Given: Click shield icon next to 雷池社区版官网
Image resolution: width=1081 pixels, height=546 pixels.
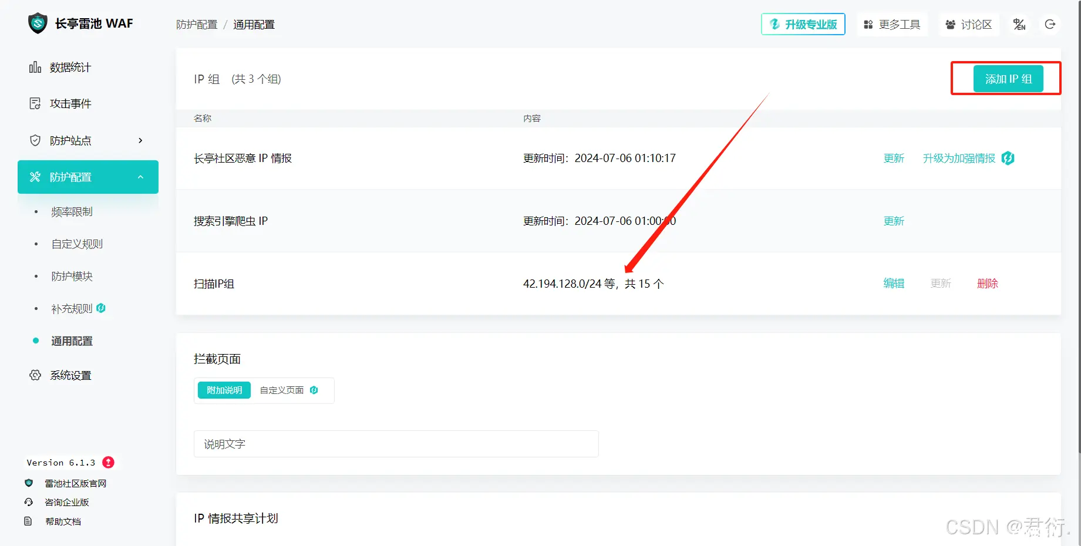Looking at the screenshot, I should [x=29, y=483].
